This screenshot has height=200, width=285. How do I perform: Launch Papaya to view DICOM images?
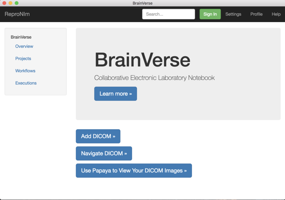(x=134, y=171)
